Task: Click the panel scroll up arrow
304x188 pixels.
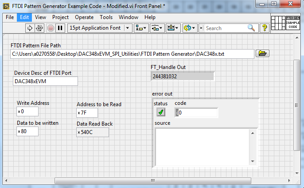Action: (297, 38)
